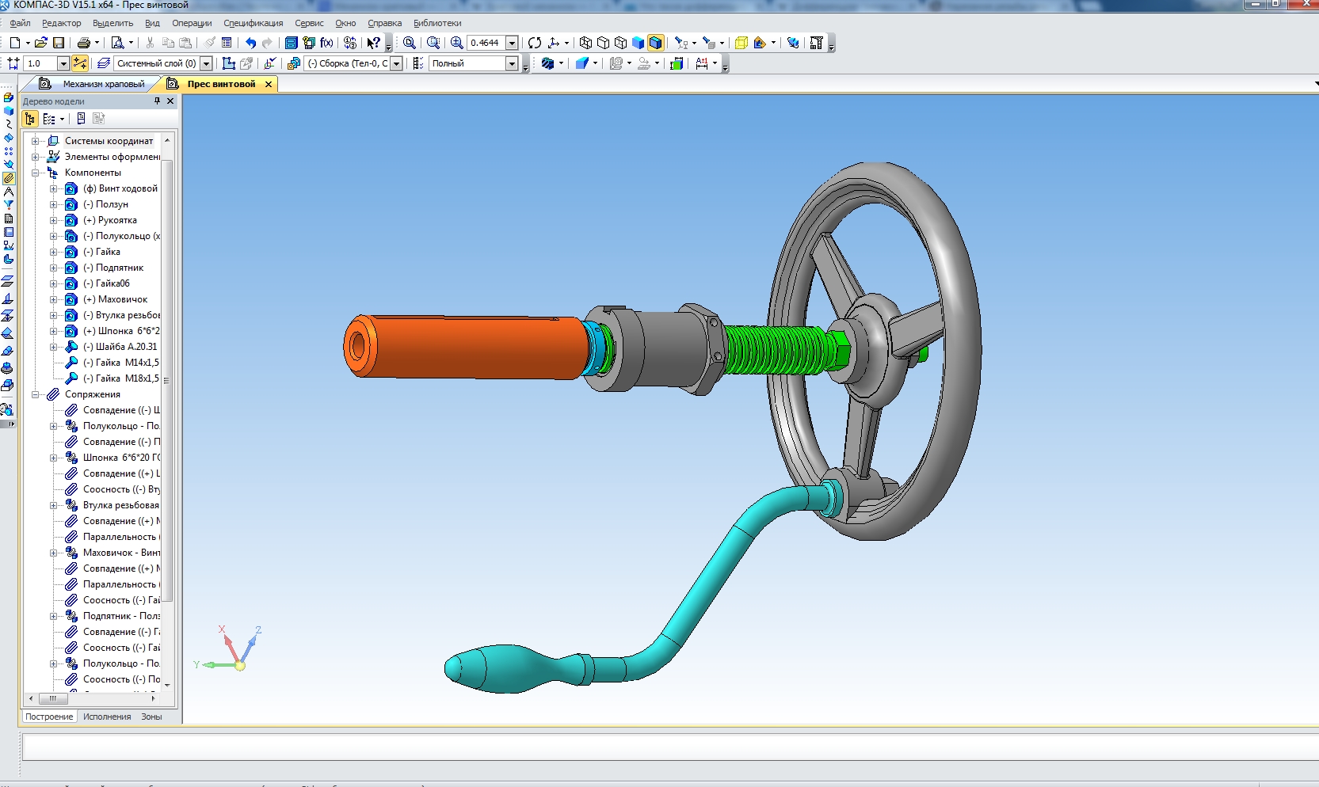Expand the (+) Маховичок component node

[x=53, y=299]
